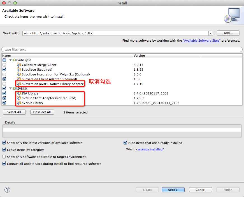Viewport: 244px width, 197px height.
Task: Click the SVNKit Library feature icon
Action: pyautogui.click(x=19, y=103)
